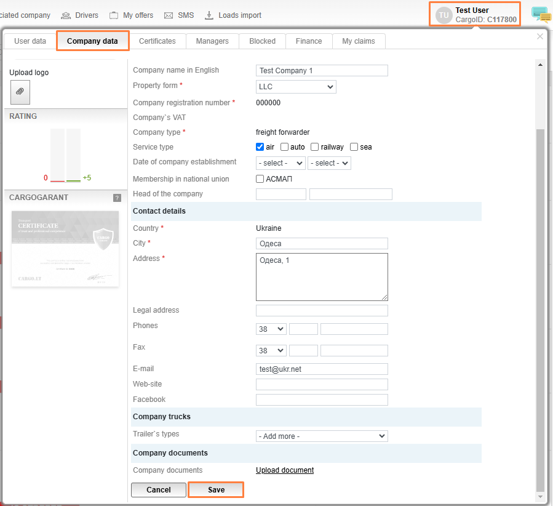Close the company data dialog

(540, 36)
